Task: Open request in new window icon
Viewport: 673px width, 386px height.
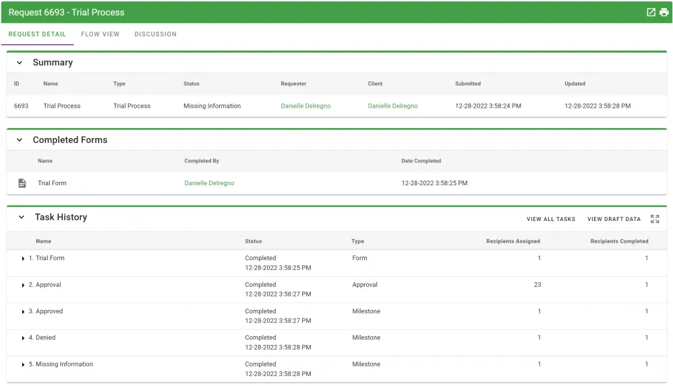Action: (651, 12)
